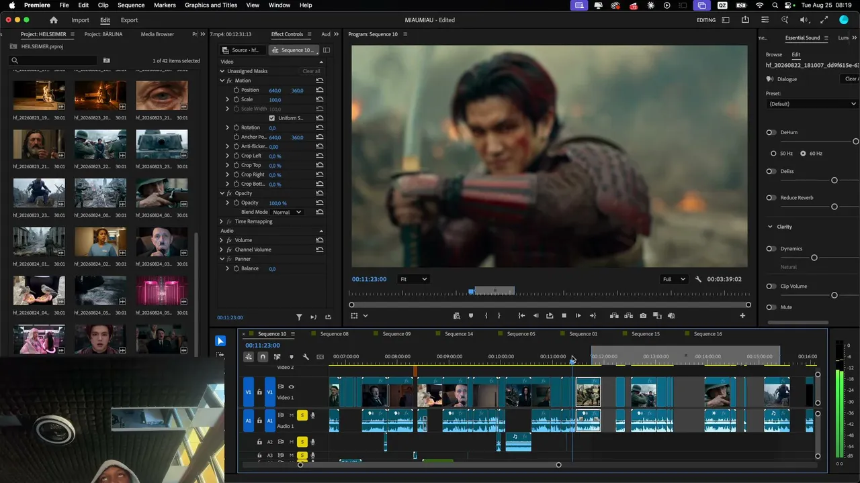
Task: Toggle the Rotation stopwatch
Action: click(236, 127)
